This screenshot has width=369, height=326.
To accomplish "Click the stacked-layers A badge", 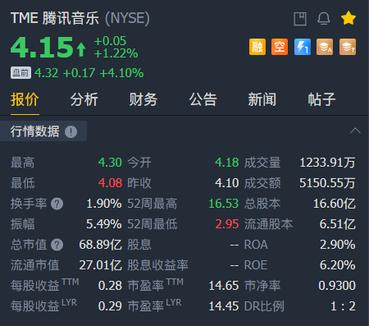I will 325,47.
